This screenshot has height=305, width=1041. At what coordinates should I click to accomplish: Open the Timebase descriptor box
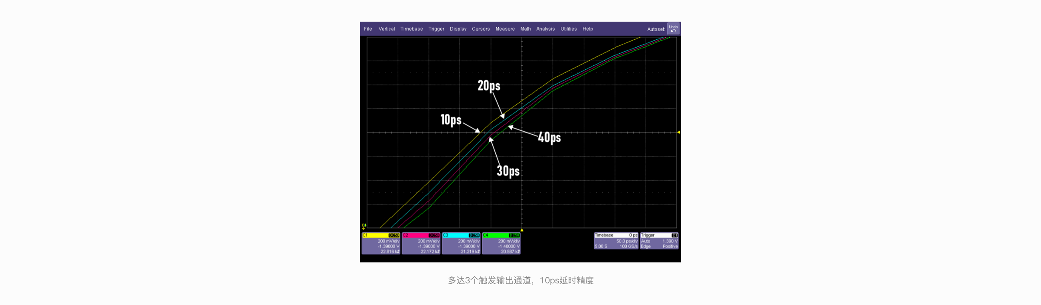(616, 241)
